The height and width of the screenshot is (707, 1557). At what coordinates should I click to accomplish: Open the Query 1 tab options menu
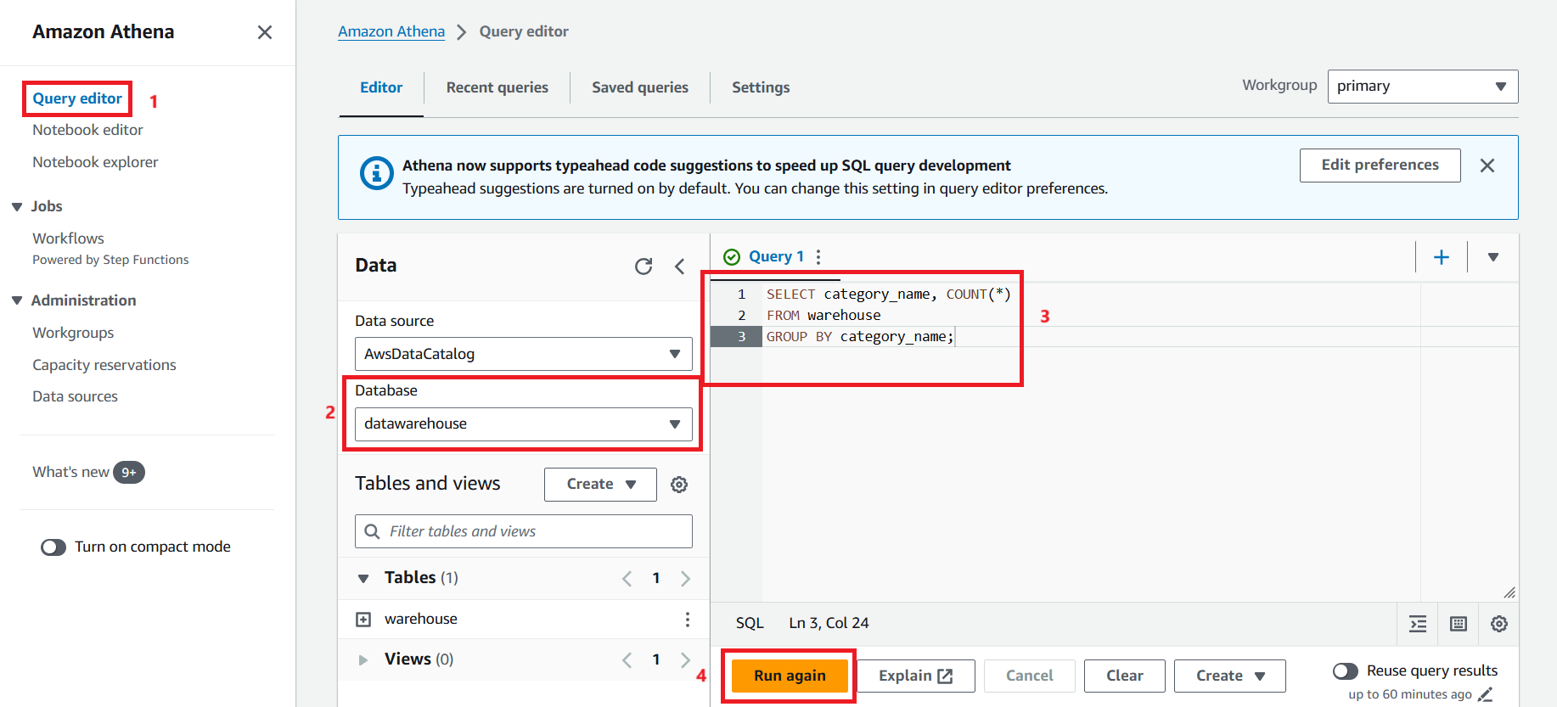818,256
